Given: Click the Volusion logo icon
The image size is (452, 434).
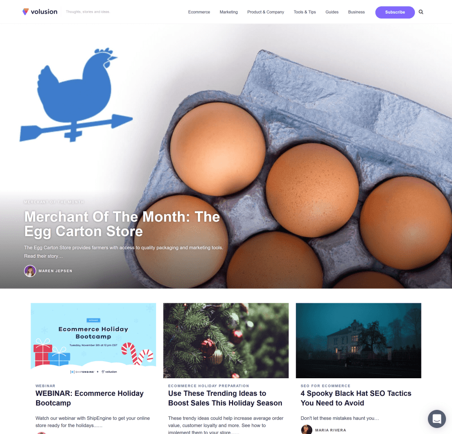Looking at the screenshot, I should (x=26, y=12).
